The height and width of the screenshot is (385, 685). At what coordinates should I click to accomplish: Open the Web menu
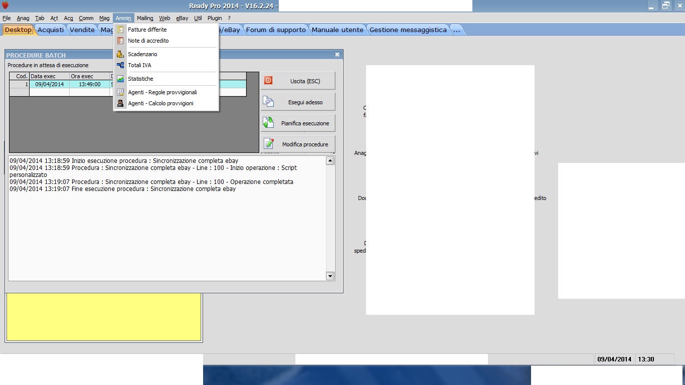pyautogui.click(x=164, y=18)
